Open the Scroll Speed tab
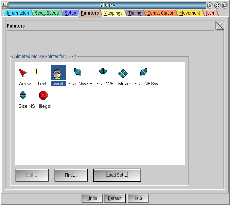This screenshot has width=230, height=205. point(47,13)
